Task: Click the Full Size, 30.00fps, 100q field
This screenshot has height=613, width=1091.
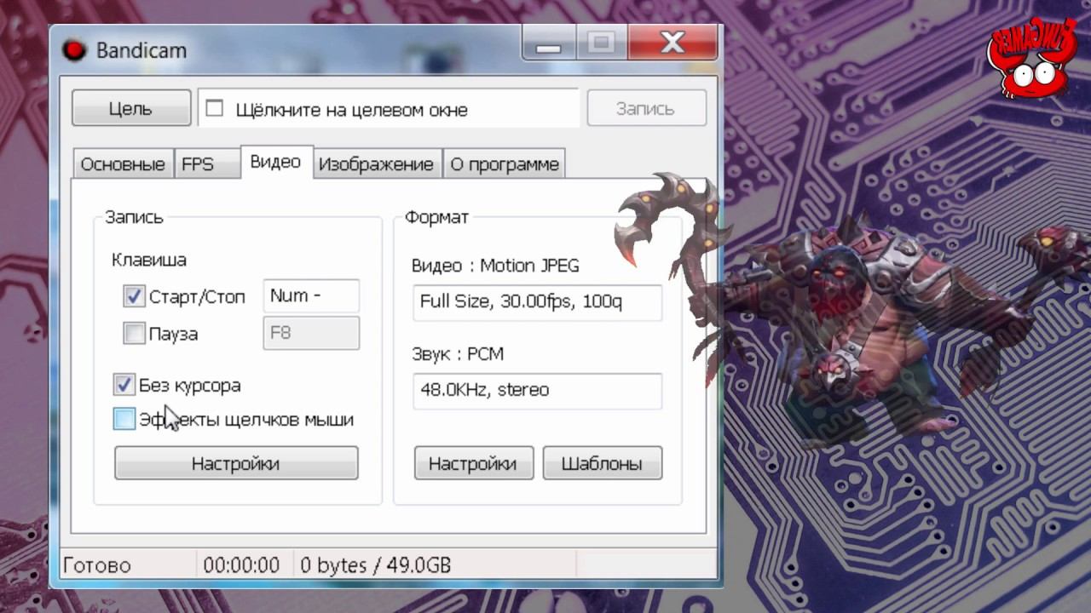Action: (537, 302)
